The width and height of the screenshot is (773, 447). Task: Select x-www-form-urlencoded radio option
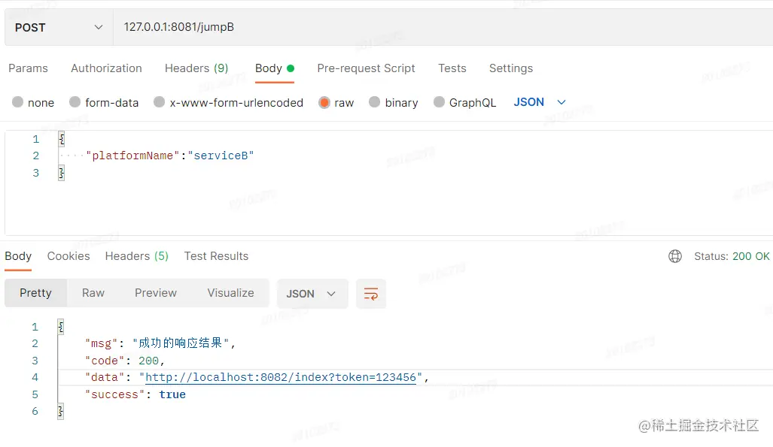160,102
